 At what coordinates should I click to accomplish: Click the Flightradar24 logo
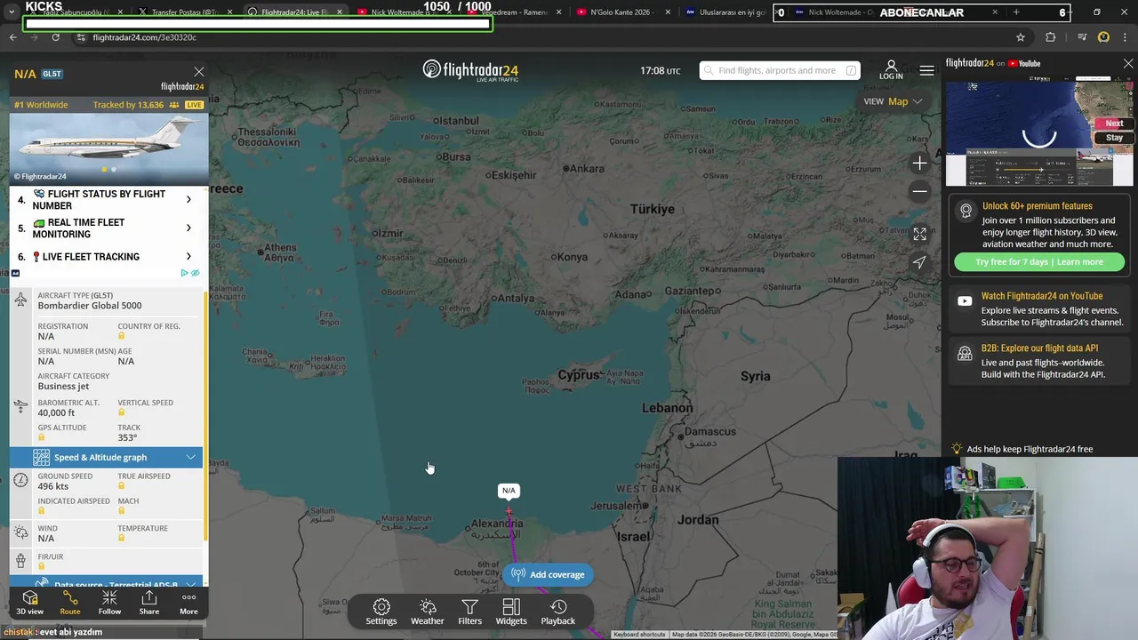click(470, 71)
